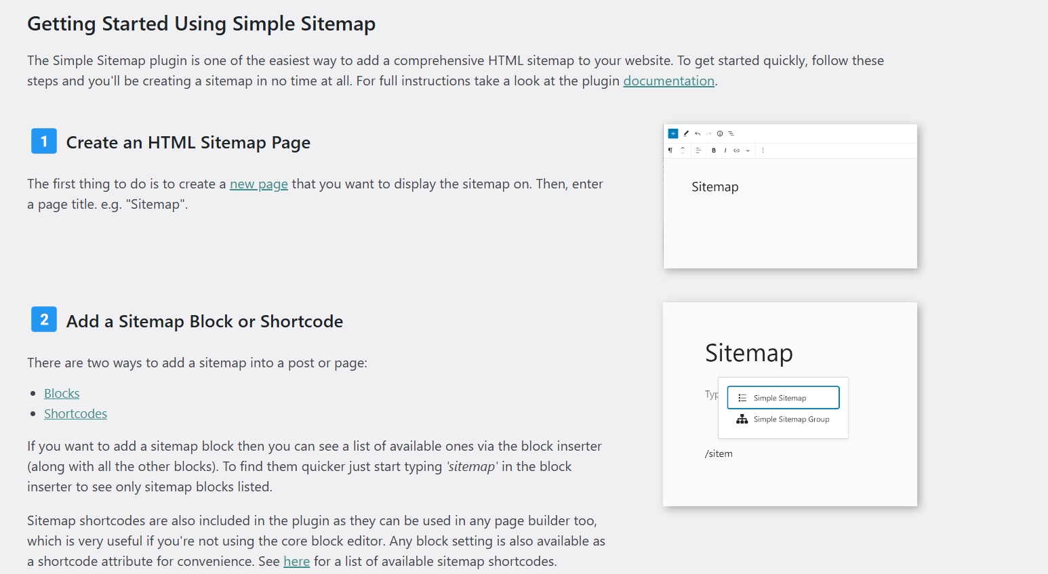Toggle bold formatting in the block toolbar
Viewport: 1048px width, 574px height.
[714, 150]
